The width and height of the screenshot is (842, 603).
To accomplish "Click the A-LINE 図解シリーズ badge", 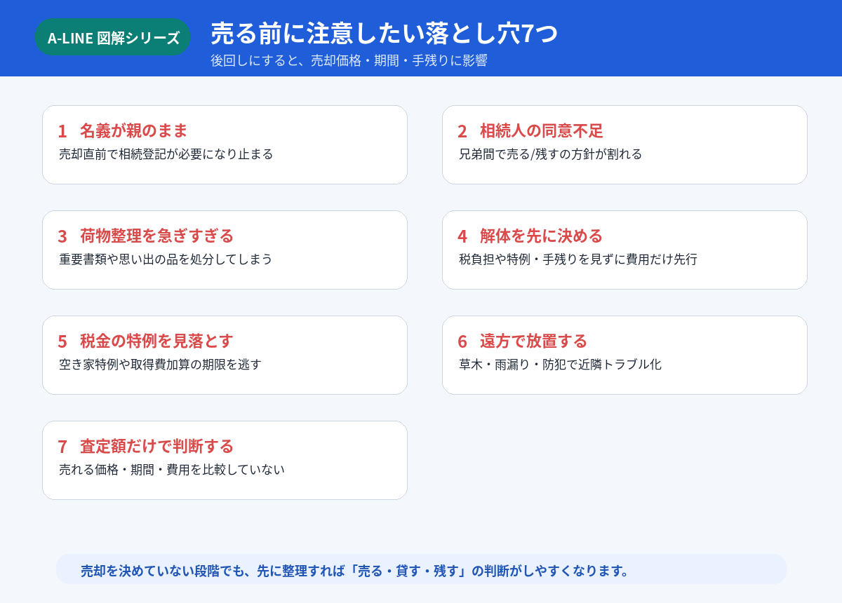I will (x=113, y=37).
